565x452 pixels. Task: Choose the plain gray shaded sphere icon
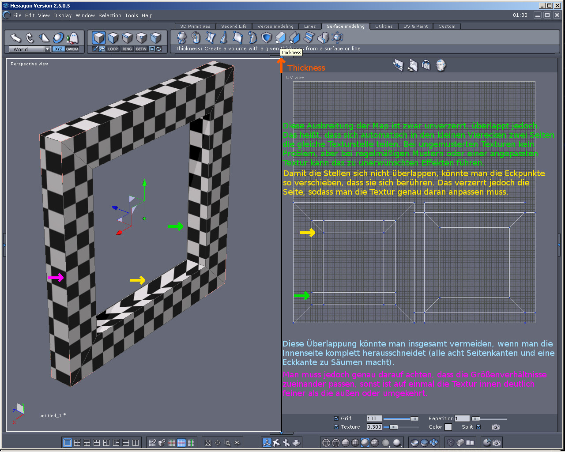(x=385, y=443)
